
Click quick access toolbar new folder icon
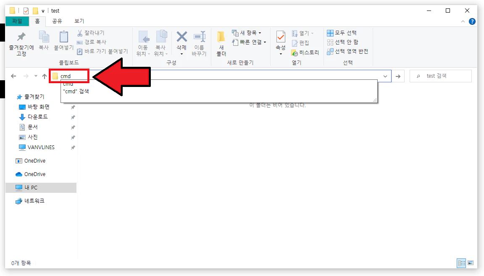coord(35,11)
